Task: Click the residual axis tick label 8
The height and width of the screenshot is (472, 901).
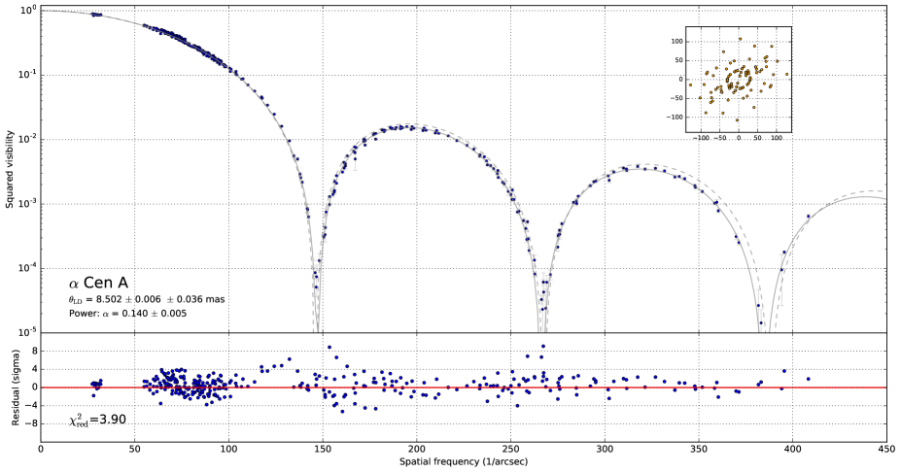Action: 34,351
